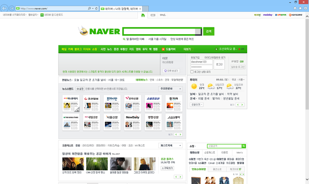Open the NewDaily newspaper thumbnail
The width and height of the screenshot is (309, 184).
click(x=133, y=122)
